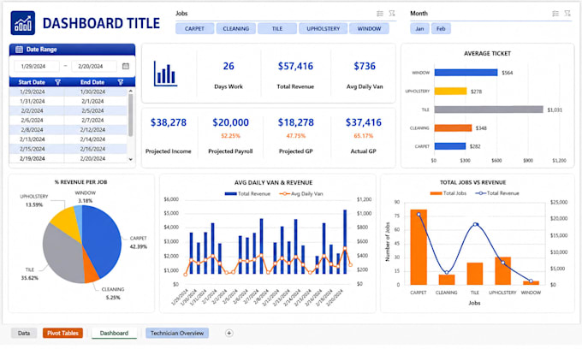The height and width of the screenshot is (349, 582).
Task: Open the calendar picker in Date Range
Action: click(x=126, y=66)
